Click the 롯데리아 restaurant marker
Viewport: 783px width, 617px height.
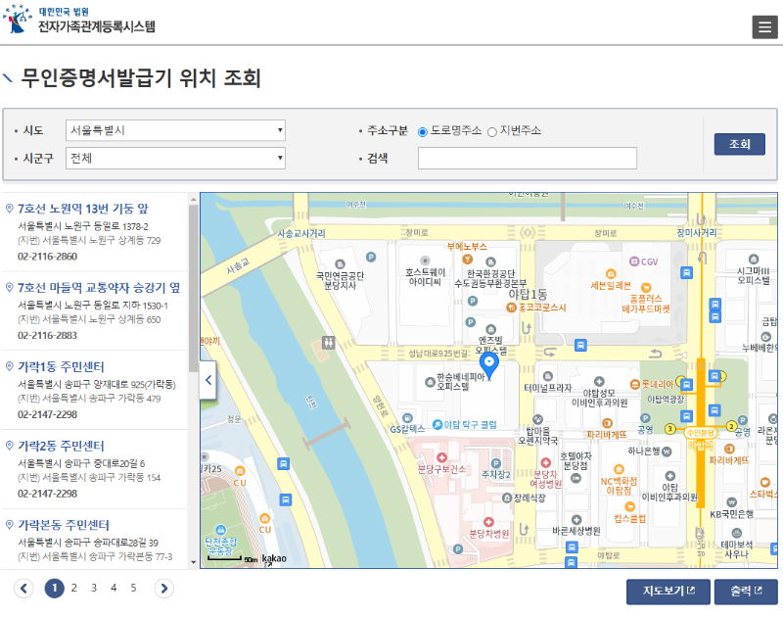[635, 382]
